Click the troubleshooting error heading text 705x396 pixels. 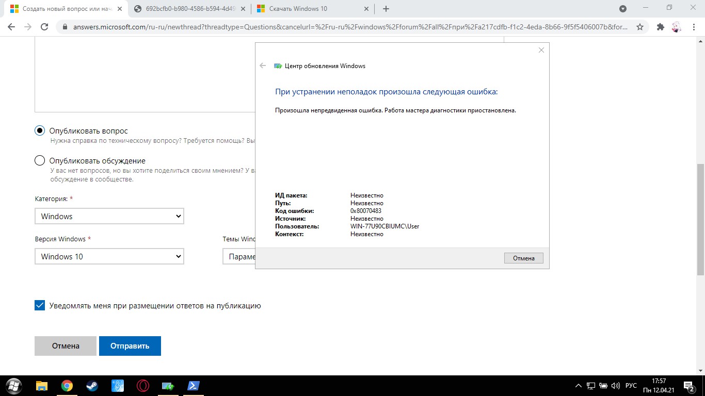(387, 92)
